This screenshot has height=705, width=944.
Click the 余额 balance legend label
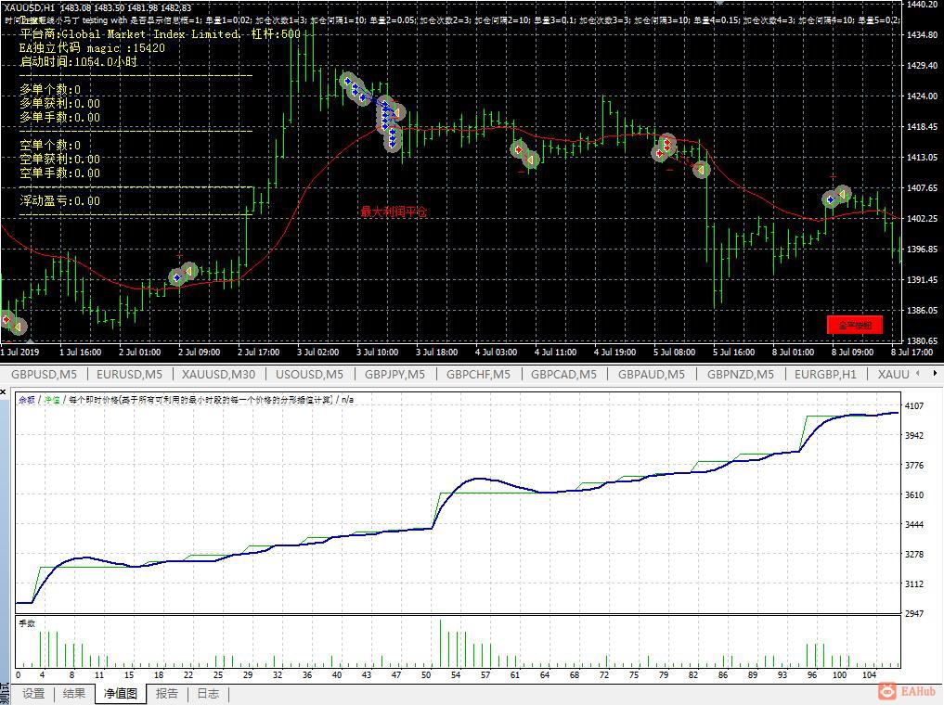click(27, 400)
